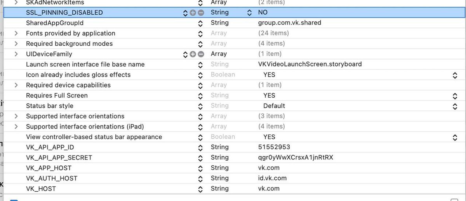Open key stepper on Fonts provided by application row
This screenshot has height=201, width=466.
click(x=200, y=34)
